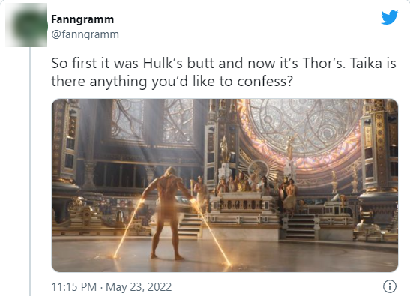
Task: Click the left glowing chain on the floor
Action: click(127, 229)
